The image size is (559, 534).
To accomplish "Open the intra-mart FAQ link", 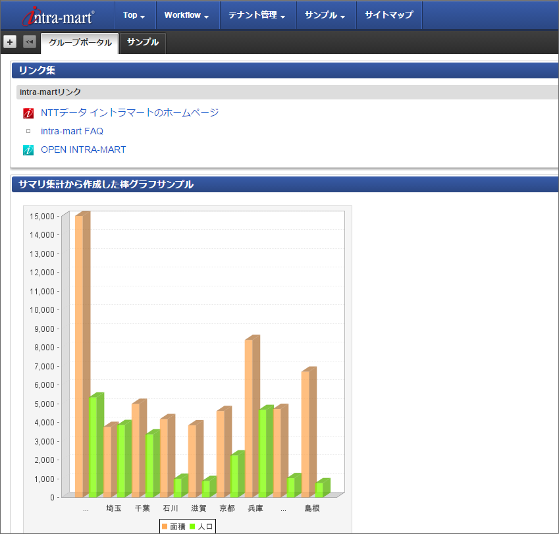I will [72, 131].
